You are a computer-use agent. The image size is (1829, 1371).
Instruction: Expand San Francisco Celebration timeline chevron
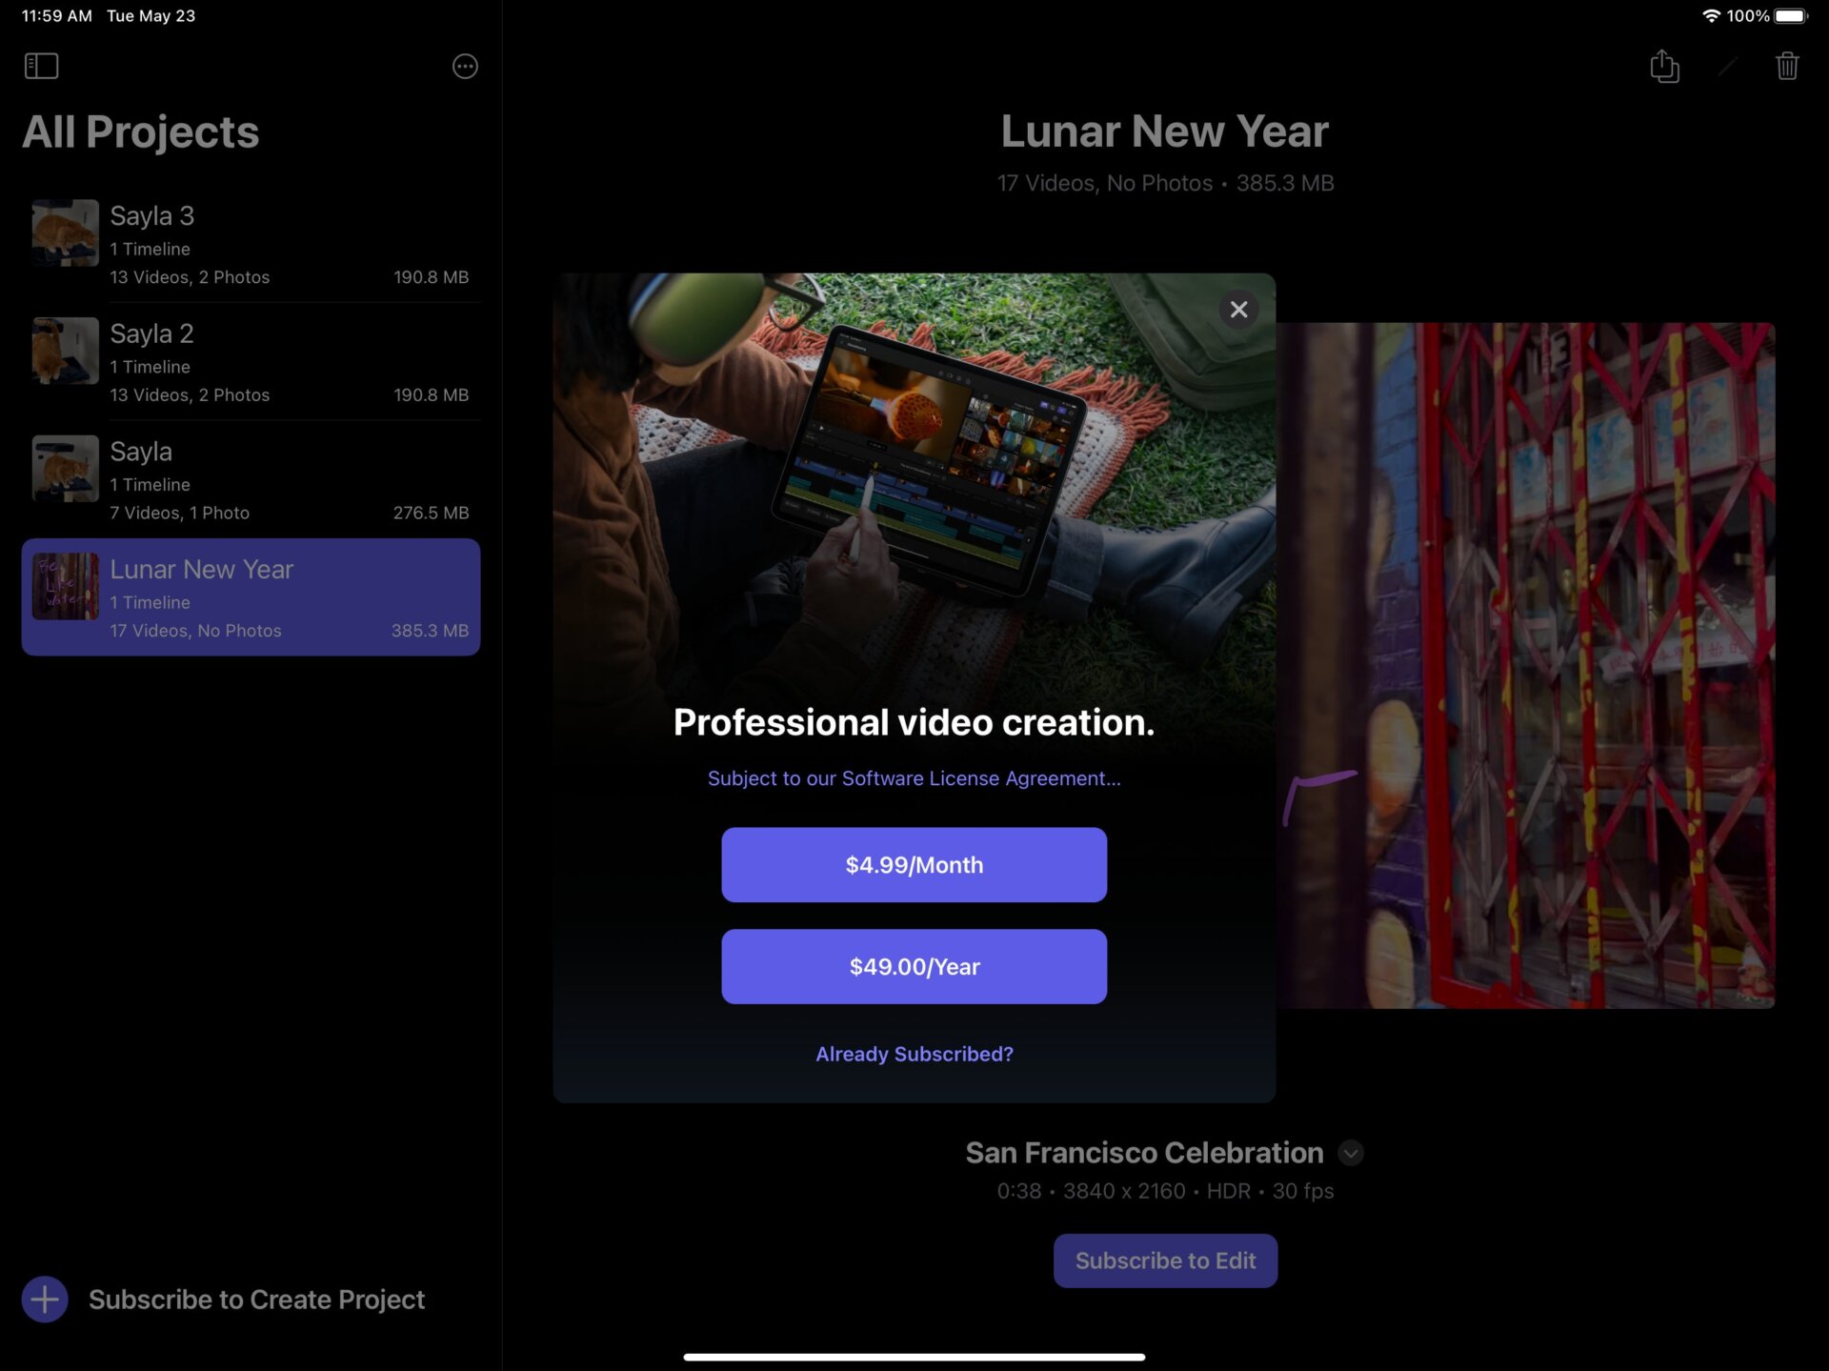[x=1350, y=1153]
